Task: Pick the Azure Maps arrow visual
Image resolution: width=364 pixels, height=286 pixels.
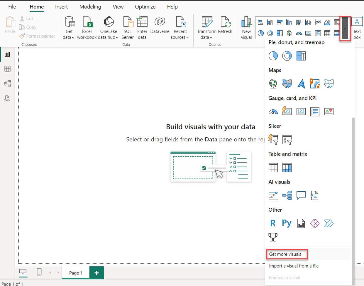Action: pyautogui.click(x=301, y=83)
